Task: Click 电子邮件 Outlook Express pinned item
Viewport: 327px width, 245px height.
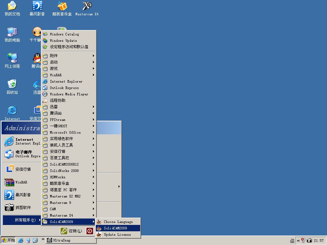Action: click(x=22, y=154)
